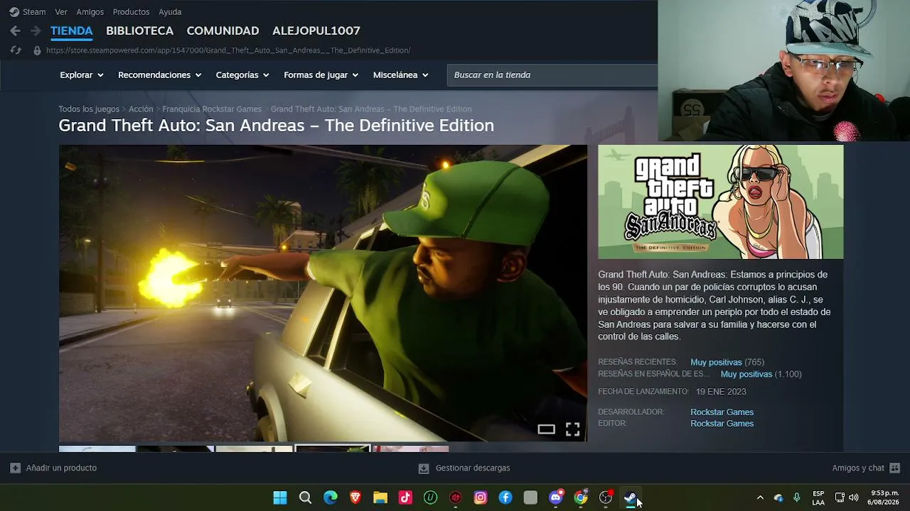This screenshot has height=511, width=910.
Task: Click the store URL address bar
Action: 228,50
